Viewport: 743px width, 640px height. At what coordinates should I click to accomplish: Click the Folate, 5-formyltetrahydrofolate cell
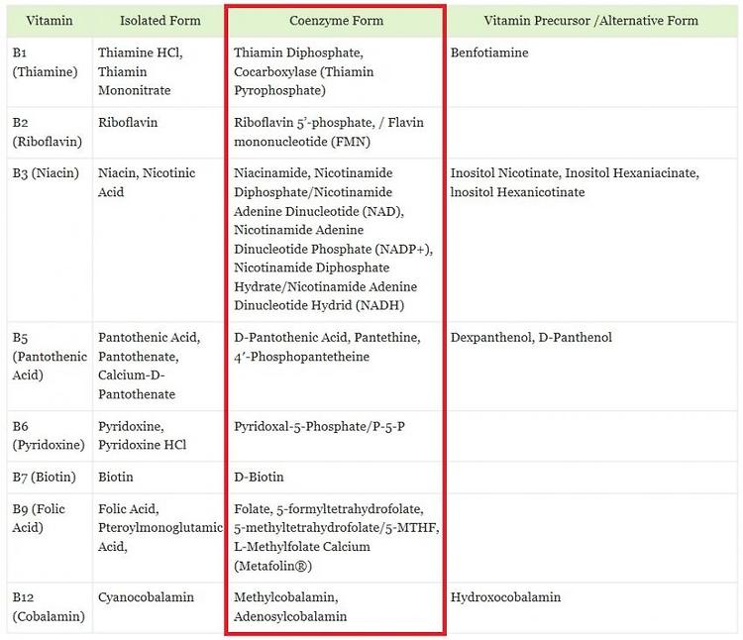[336, 538]
